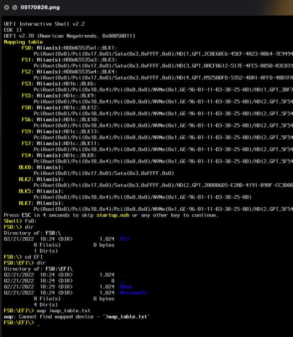Click the "FS1:" mapping label
The width and height of the screenshot is (293, 337).
coord(28,60)
